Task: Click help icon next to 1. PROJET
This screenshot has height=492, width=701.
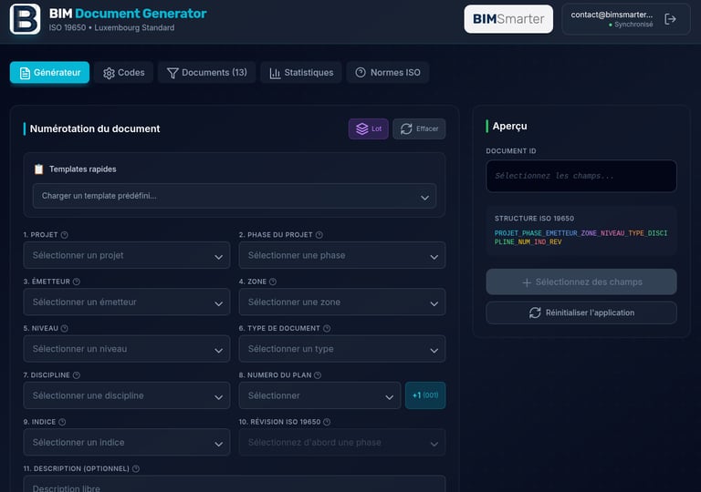Action: 65,235
